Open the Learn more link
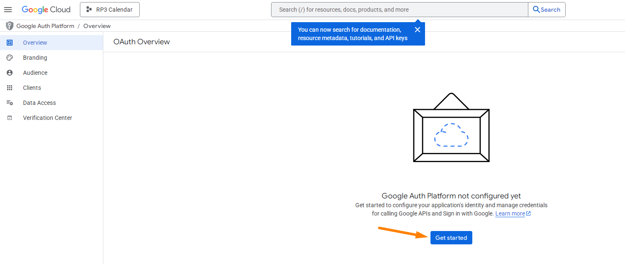This screenshot has width=625, height=264. [510, 213]
